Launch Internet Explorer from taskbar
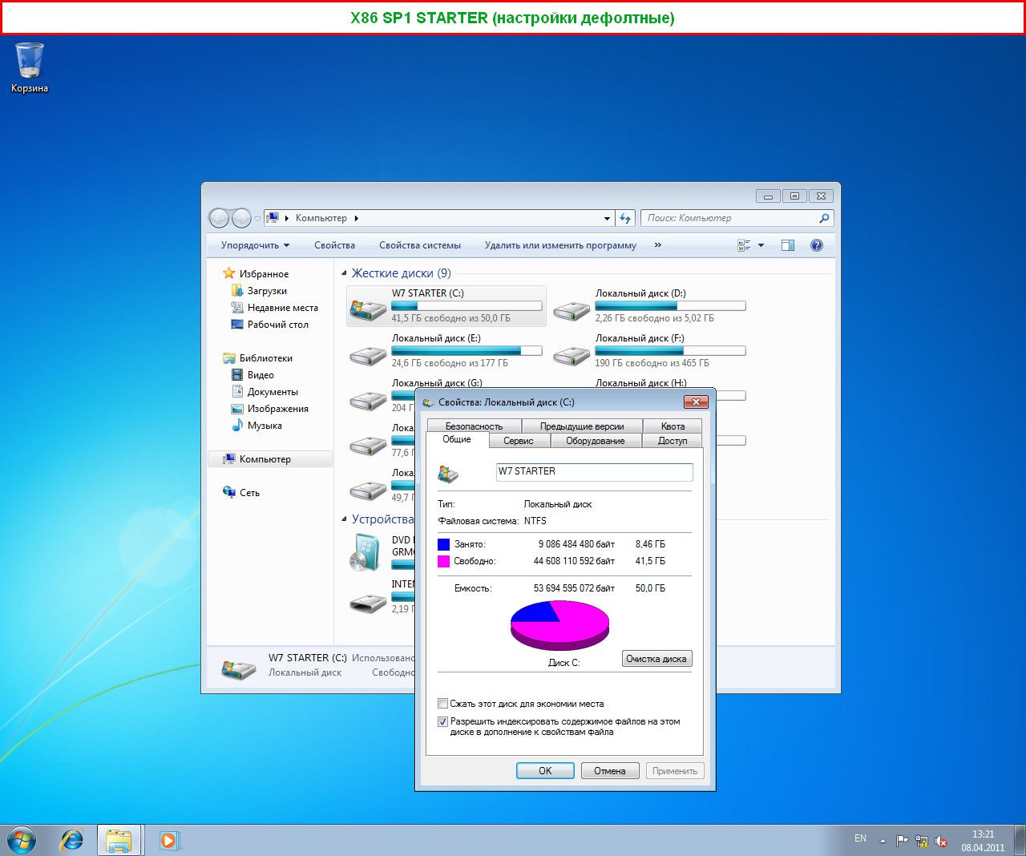The height and width of the screenshot is (856, 1026). 72,840
